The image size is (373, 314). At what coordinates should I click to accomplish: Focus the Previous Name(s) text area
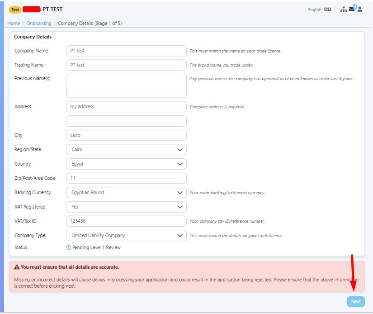126,86
